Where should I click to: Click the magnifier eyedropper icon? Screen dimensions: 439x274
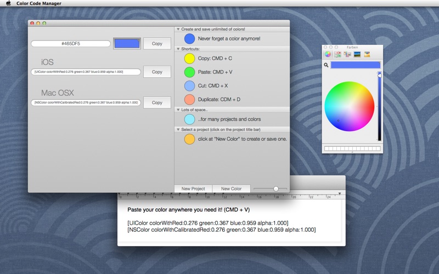[x=326, y=65]
